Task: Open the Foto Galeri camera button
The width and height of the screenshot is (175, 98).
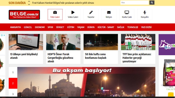Action: point(55,14)
